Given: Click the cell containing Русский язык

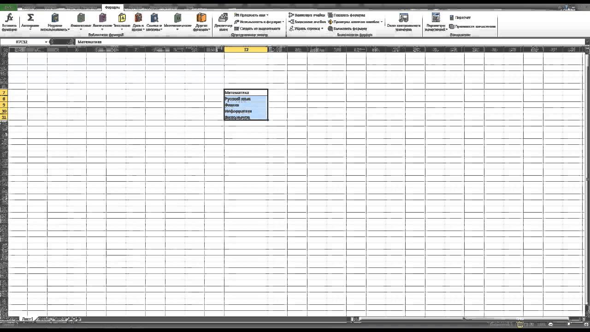Looking at the screenshot, I should [246, 99].
